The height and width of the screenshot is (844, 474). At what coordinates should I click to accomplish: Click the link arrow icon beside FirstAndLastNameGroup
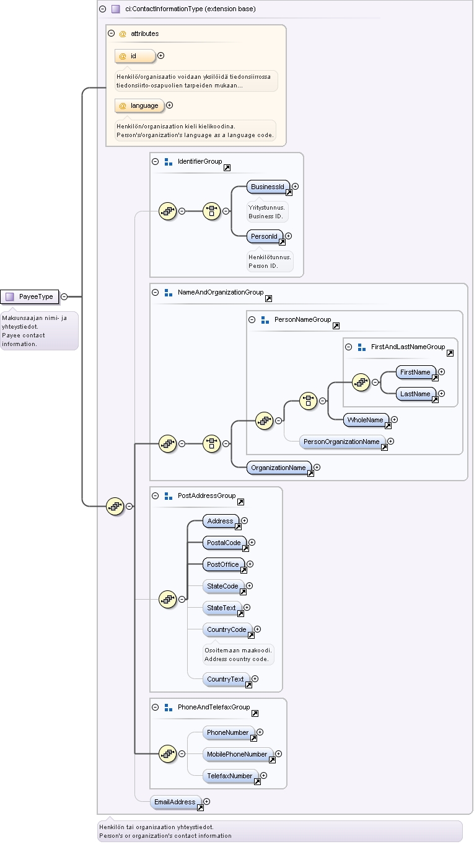[450, 353]
